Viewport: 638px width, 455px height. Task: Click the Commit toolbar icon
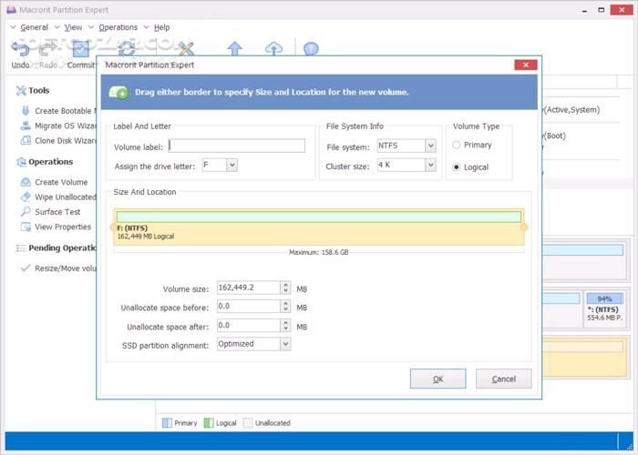click(80, 49)
